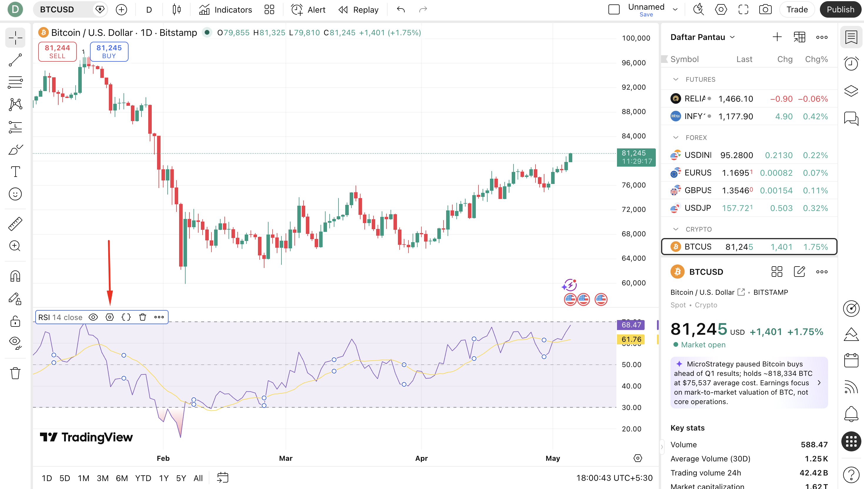
Task: Click the 81,244 SELL button
Action: (x=57, y=52)
